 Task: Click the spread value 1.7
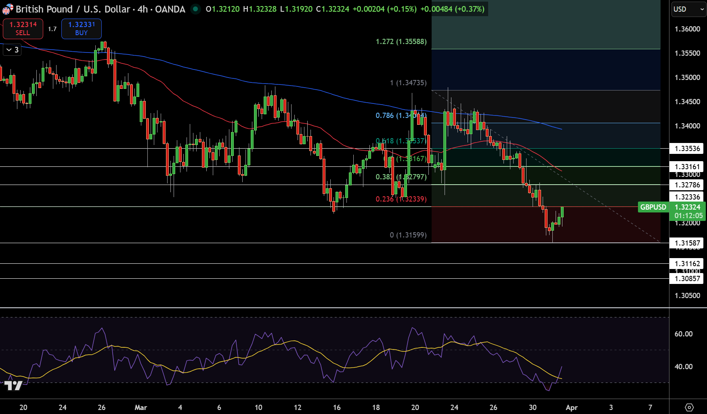[x=52, y=29]
